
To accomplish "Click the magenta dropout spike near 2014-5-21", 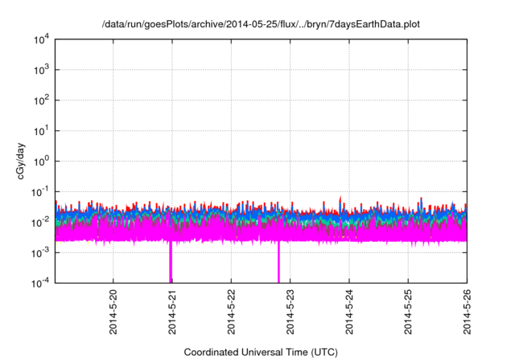I will 171,262.
